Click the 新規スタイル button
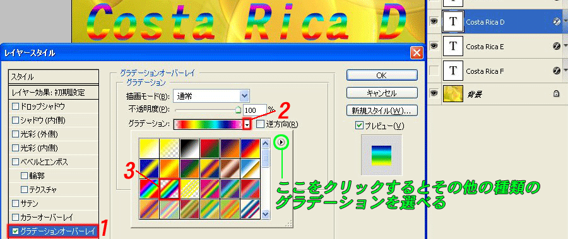Viewport: 568px width, 239px height. pyautogui.click(x=382, y=110)
